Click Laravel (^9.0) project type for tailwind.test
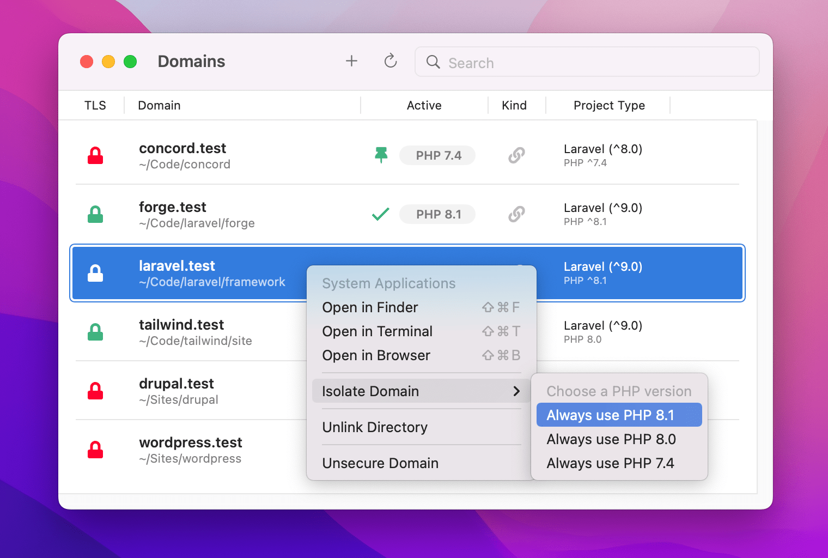Viewport: 828px width, 558px height. [603, 326]
